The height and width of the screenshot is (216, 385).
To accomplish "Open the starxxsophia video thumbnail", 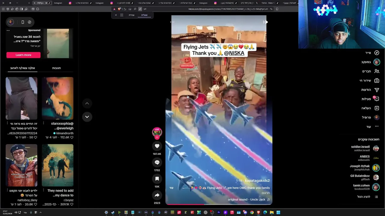I will pyautogui.click(x=57, y=98).
